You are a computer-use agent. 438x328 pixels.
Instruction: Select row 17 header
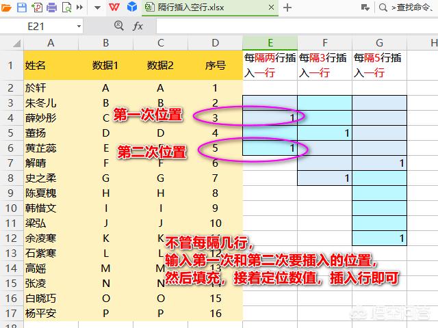(x=11, y=314)
